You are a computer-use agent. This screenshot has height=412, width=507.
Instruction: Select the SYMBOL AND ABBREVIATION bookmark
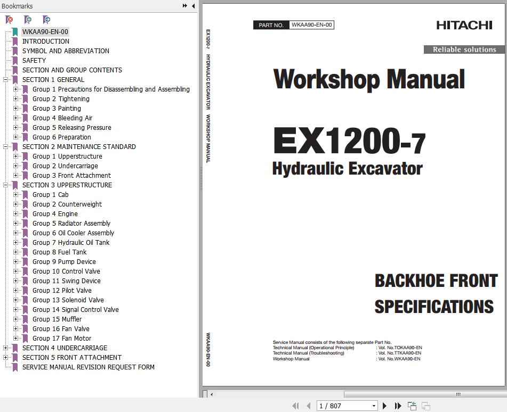[66, 51]
